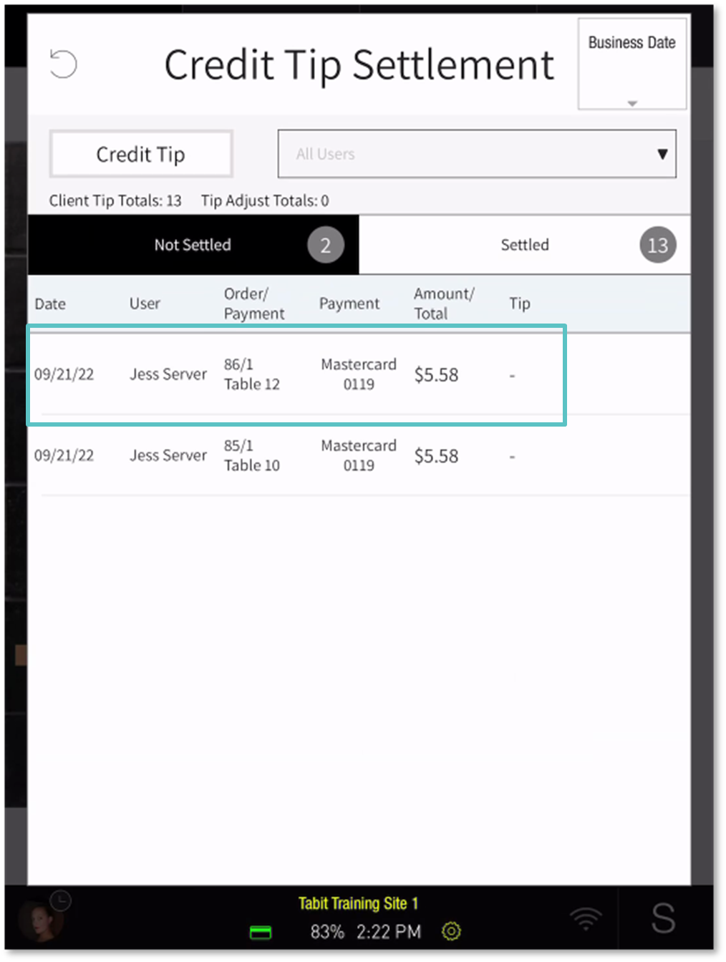Click the Tabit Training Site 1 label
Viewport: 726px width, 962px height.
(x=358, y=903)
